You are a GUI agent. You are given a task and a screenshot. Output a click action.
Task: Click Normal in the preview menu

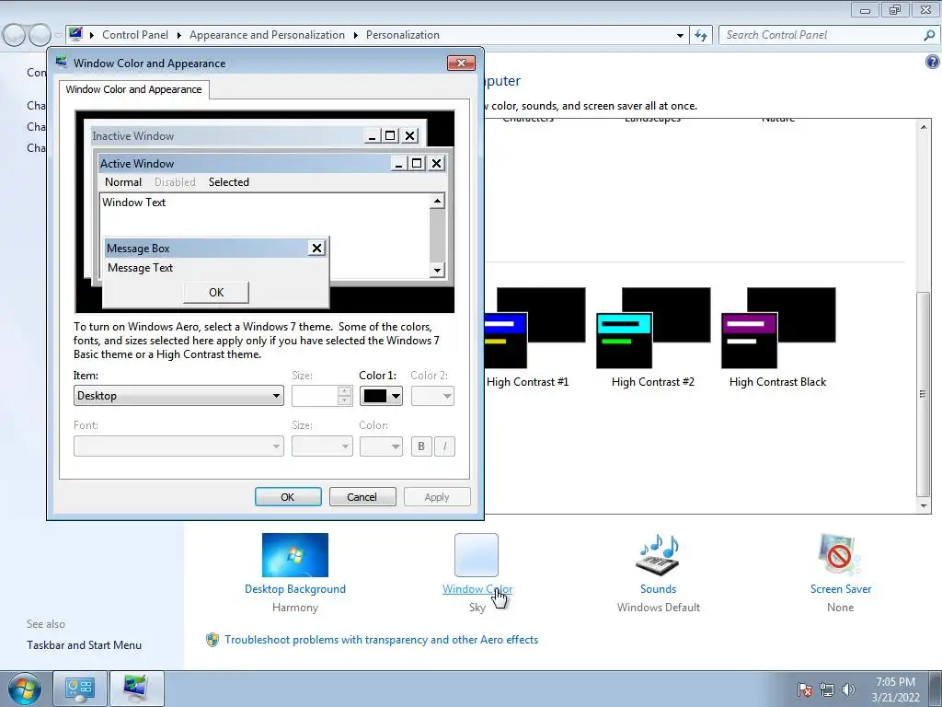click(123, 182)
